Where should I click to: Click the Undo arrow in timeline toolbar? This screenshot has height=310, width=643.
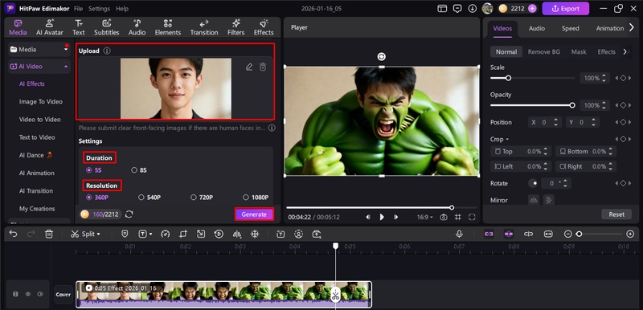(13, 234)
